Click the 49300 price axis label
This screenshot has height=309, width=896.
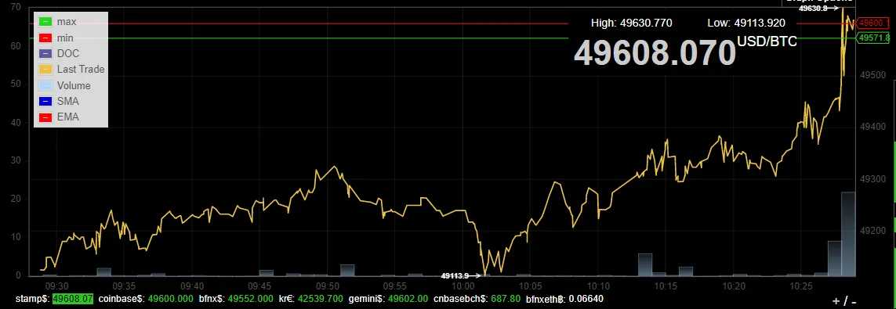click(x=874, y=179)
